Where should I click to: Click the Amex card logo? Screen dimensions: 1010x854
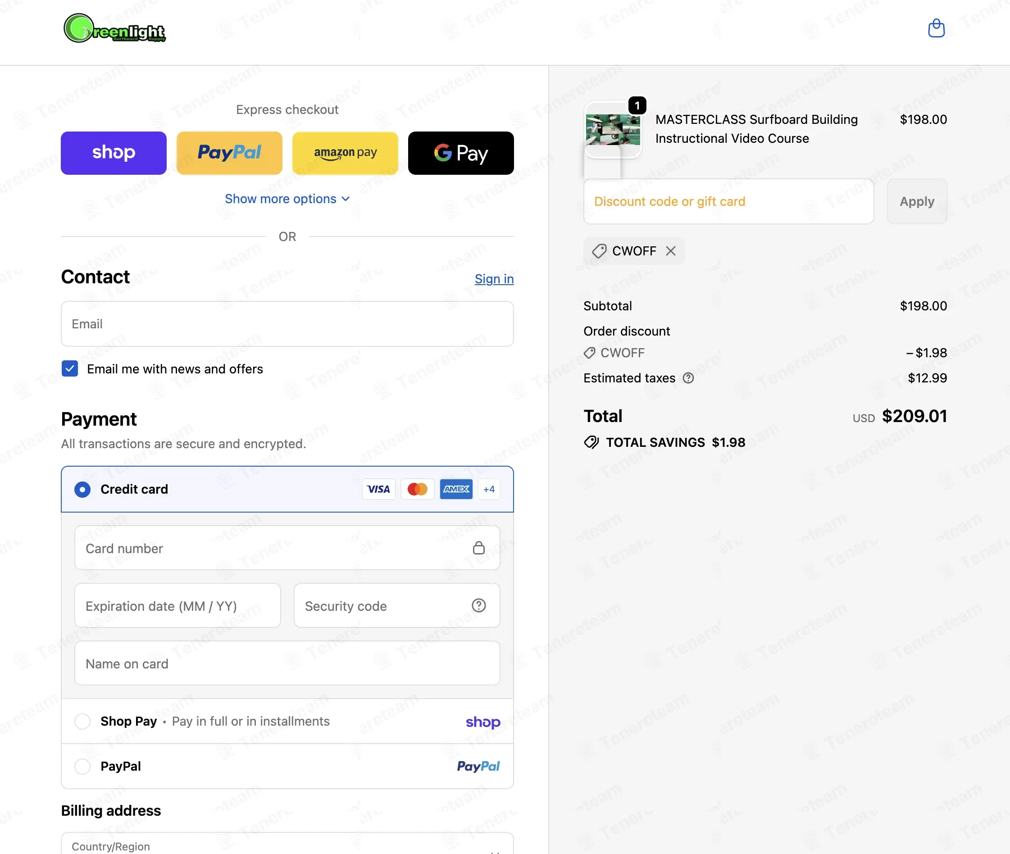pos(456,489)
